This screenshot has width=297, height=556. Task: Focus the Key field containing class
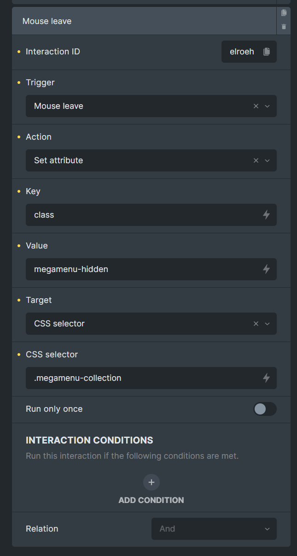[144, 215]
